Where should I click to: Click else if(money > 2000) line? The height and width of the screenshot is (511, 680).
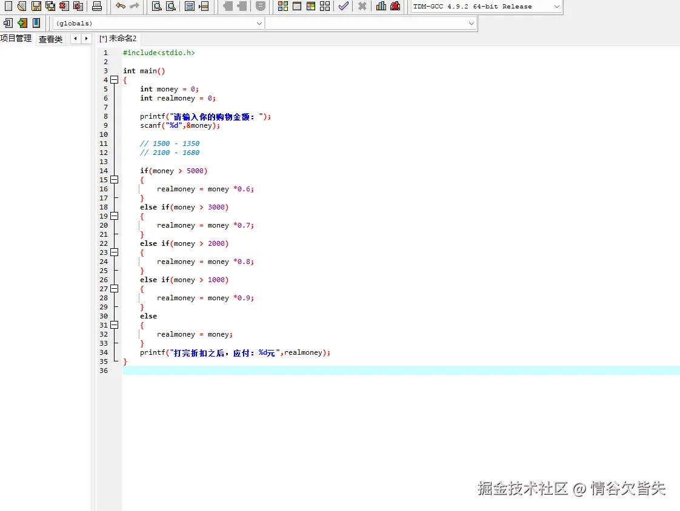click(x=184, y=243)
